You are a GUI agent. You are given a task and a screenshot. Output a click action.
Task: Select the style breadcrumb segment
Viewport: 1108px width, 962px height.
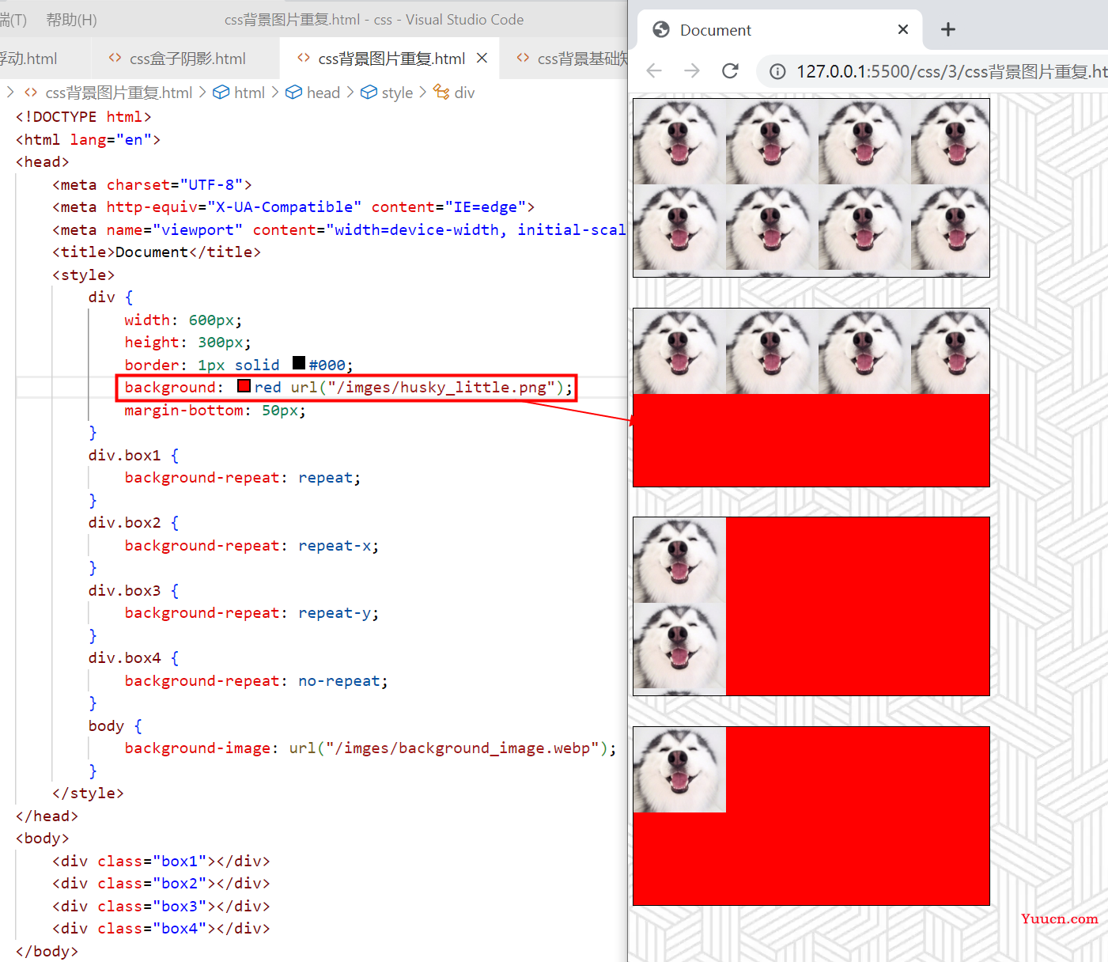coord(397,93)
